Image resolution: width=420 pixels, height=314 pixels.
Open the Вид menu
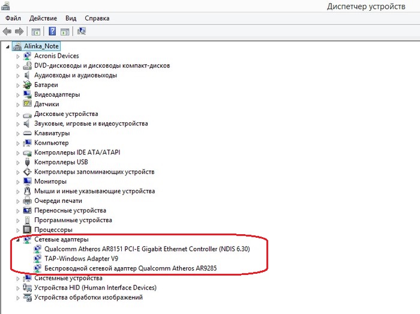[71, 18]
